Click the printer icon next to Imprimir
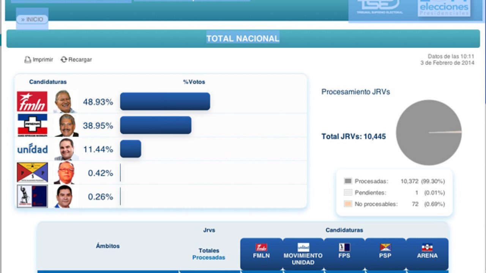Image resolution: width=486 pixels, height=273 pixels. [x=27, y=60]
